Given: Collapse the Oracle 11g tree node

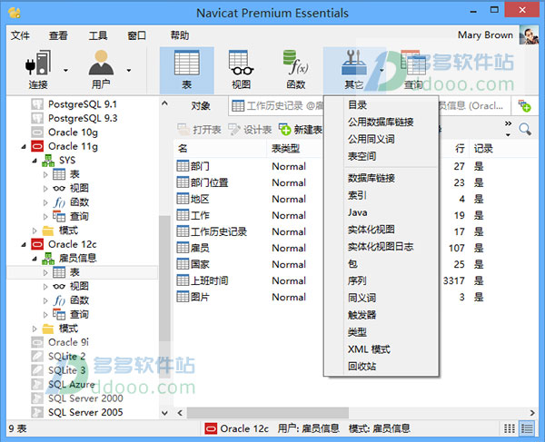Looking at the screenshot, I should [x=24, y=146].
